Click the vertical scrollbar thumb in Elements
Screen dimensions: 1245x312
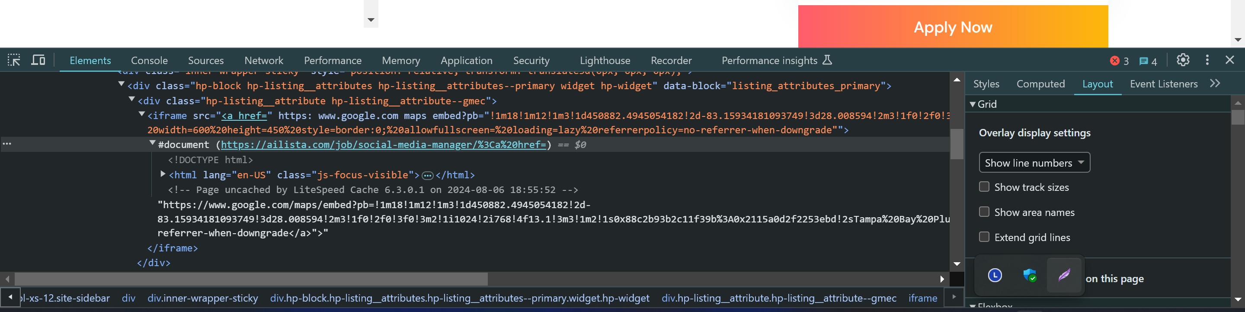pos(957,144)
